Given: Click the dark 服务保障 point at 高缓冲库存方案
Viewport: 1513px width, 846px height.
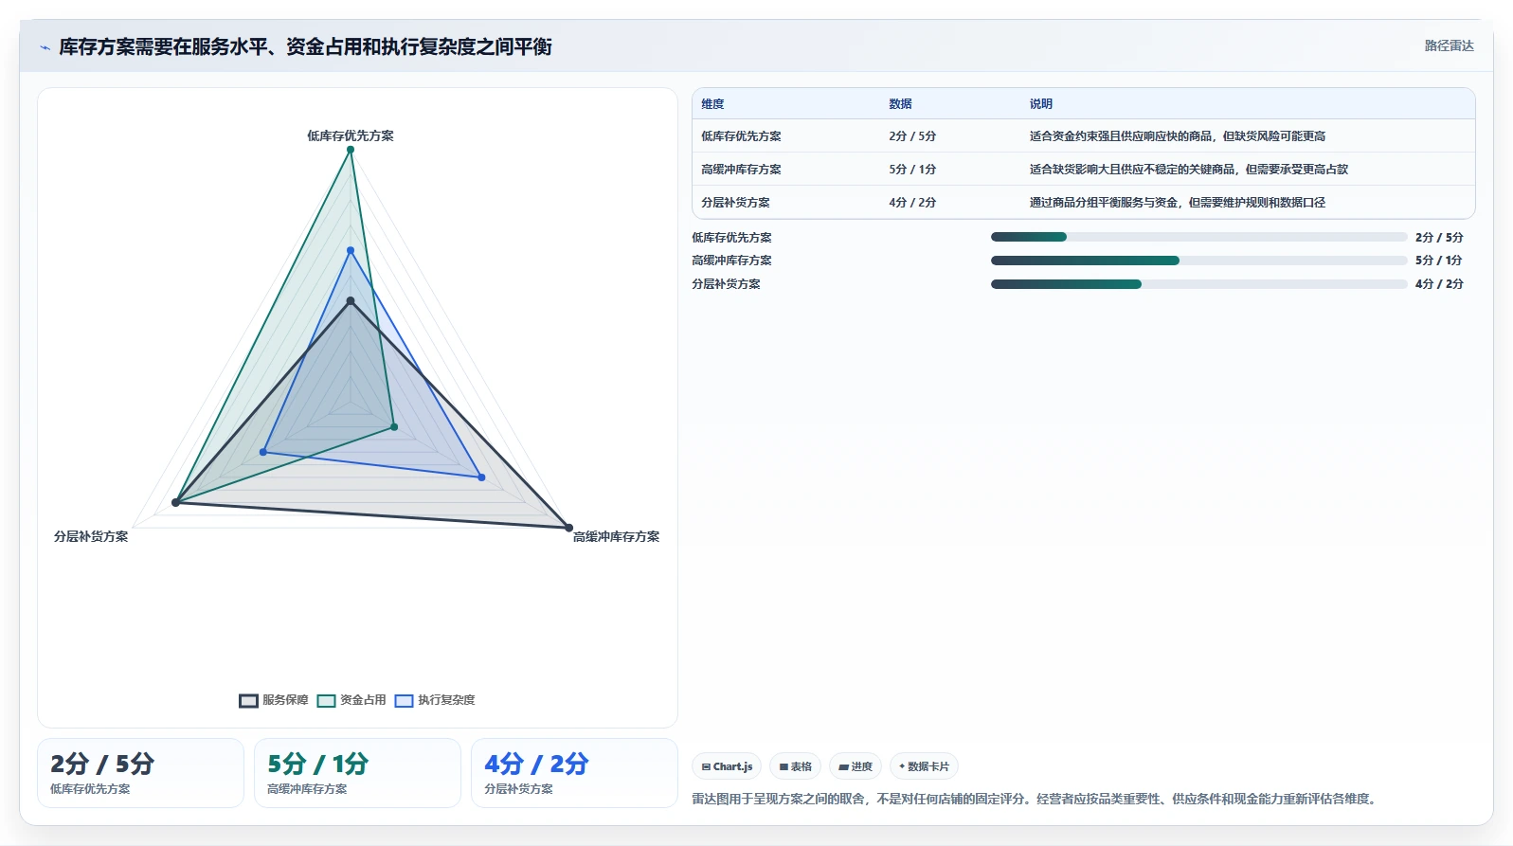Looking at the screenshot, I should [x=568, y=528].
